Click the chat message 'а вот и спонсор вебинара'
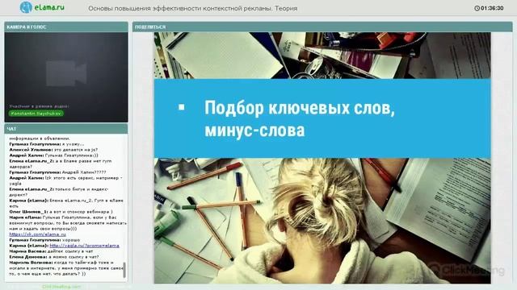The image size is (517, 290). 82,212
